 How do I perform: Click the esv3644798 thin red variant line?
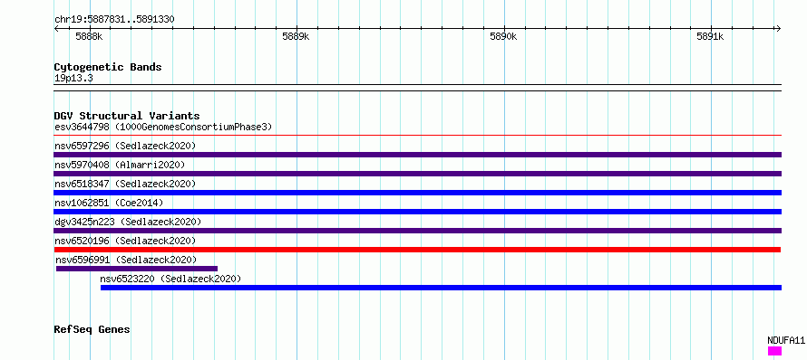417,136
